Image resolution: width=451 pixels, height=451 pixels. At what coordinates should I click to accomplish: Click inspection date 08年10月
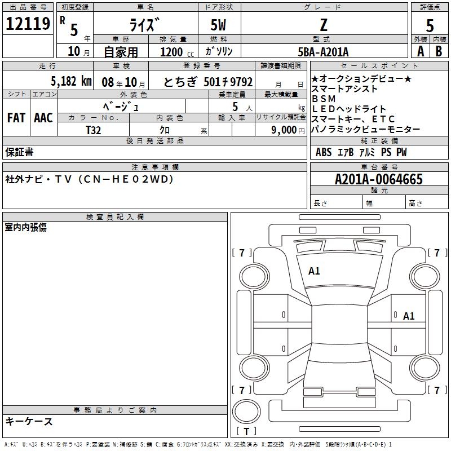click(123, 82)
